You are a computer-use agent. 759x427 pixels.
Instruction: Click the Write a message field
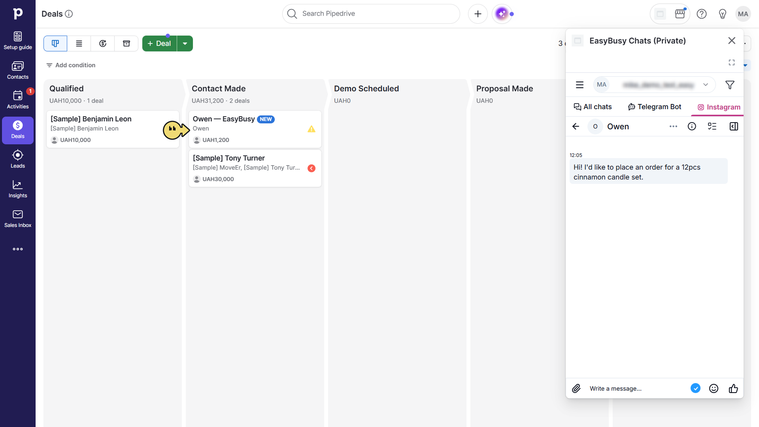pos(636,389)
